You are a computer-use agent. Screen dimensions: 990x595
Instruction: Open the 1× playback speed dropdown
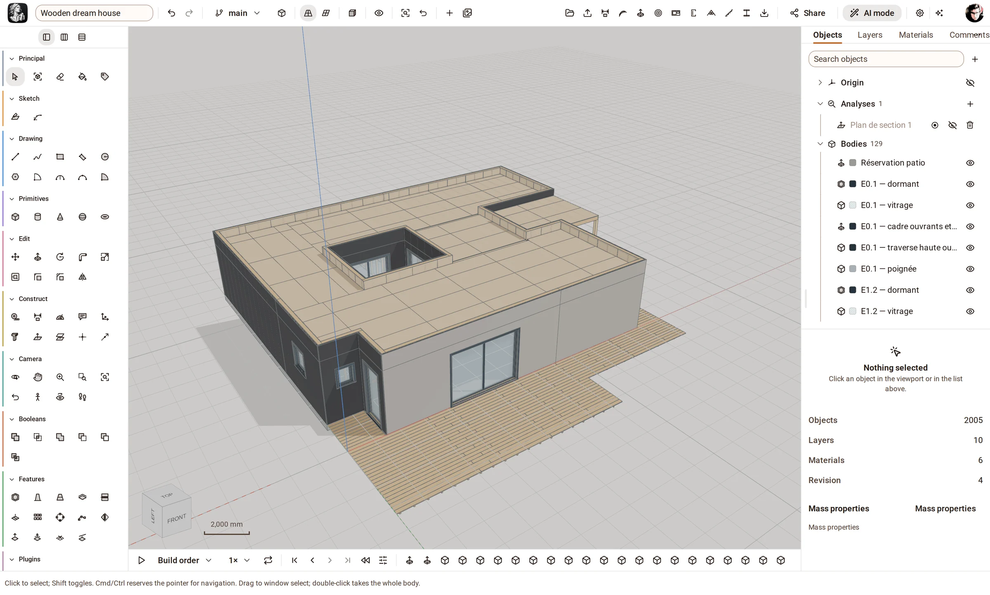pos(239,560)
